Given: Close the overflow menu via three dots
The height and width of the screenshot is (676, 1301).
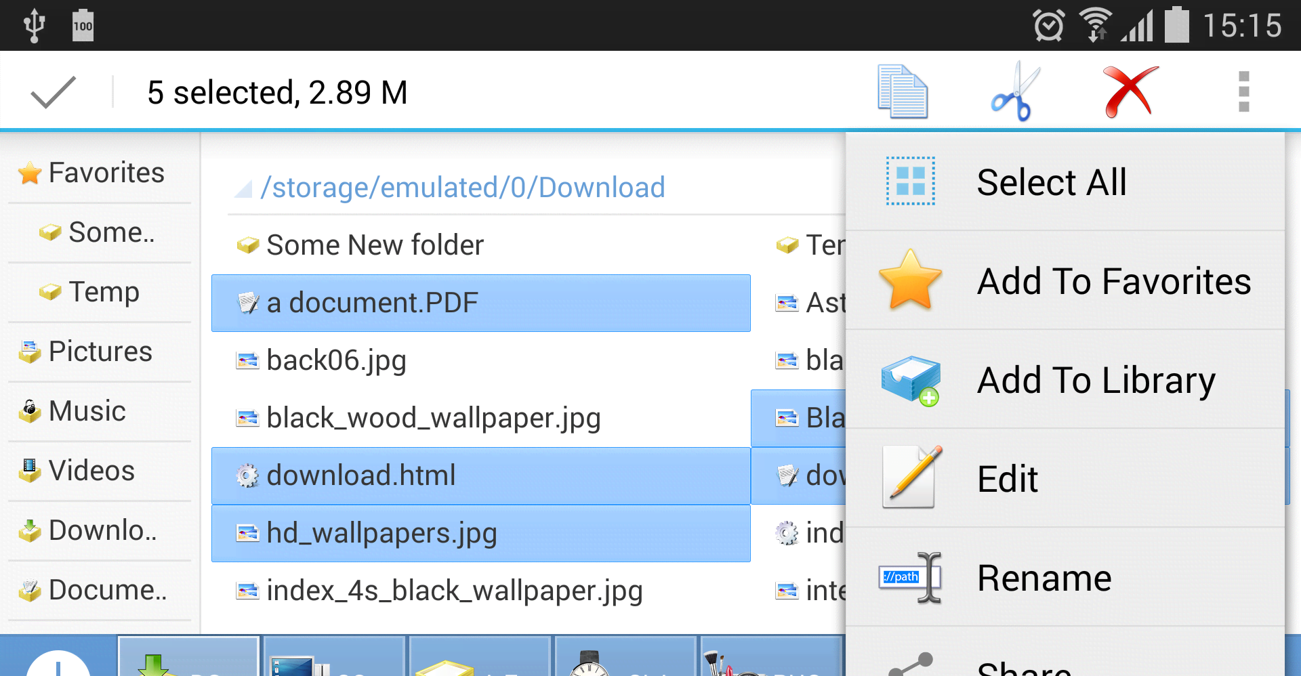Looking at the screenshot, I should [1243, 92].
